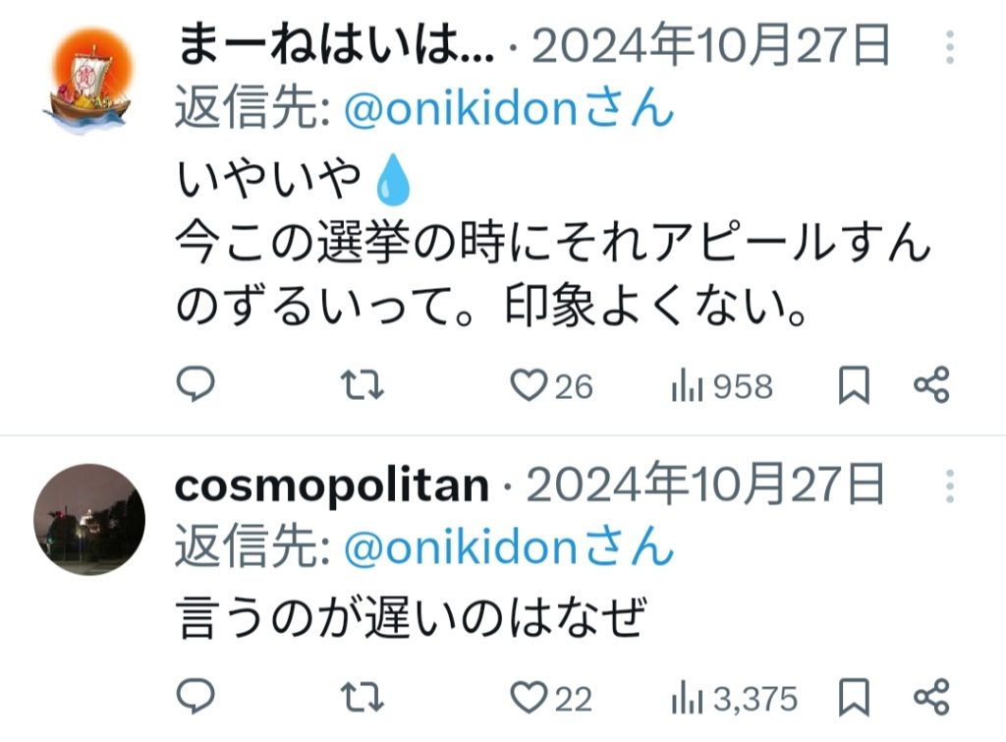Image resolution: width=1006 pixels, height=742 pixels.
Task: Reply to the まーねはいは tweet
Action: click(x=196, y=385)
